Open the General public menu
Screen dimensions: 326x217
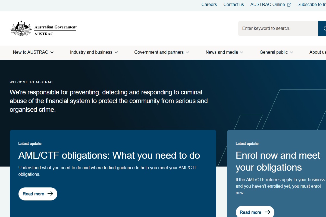point(277,52)
